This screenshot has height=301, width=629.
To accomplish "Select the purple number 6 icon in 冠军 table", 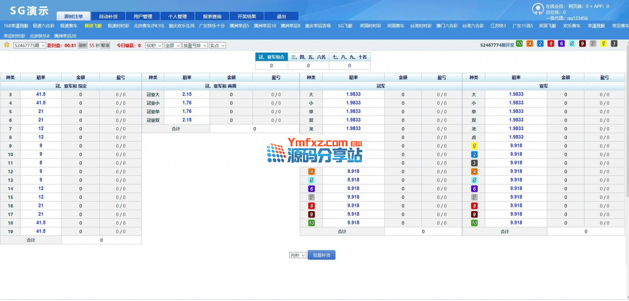I will point(311,189).
